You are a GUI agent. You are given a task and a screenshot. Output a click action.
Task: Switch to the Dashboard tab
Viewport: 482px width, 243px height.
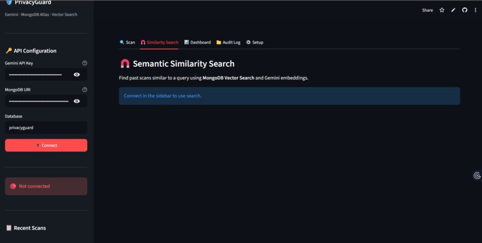197,42
